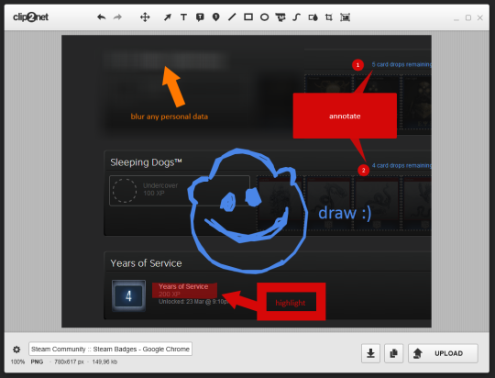This screenshot has width=495, height=378.
Task: Click the Years of Service level 4 badge image
Action: click(128, 295)
